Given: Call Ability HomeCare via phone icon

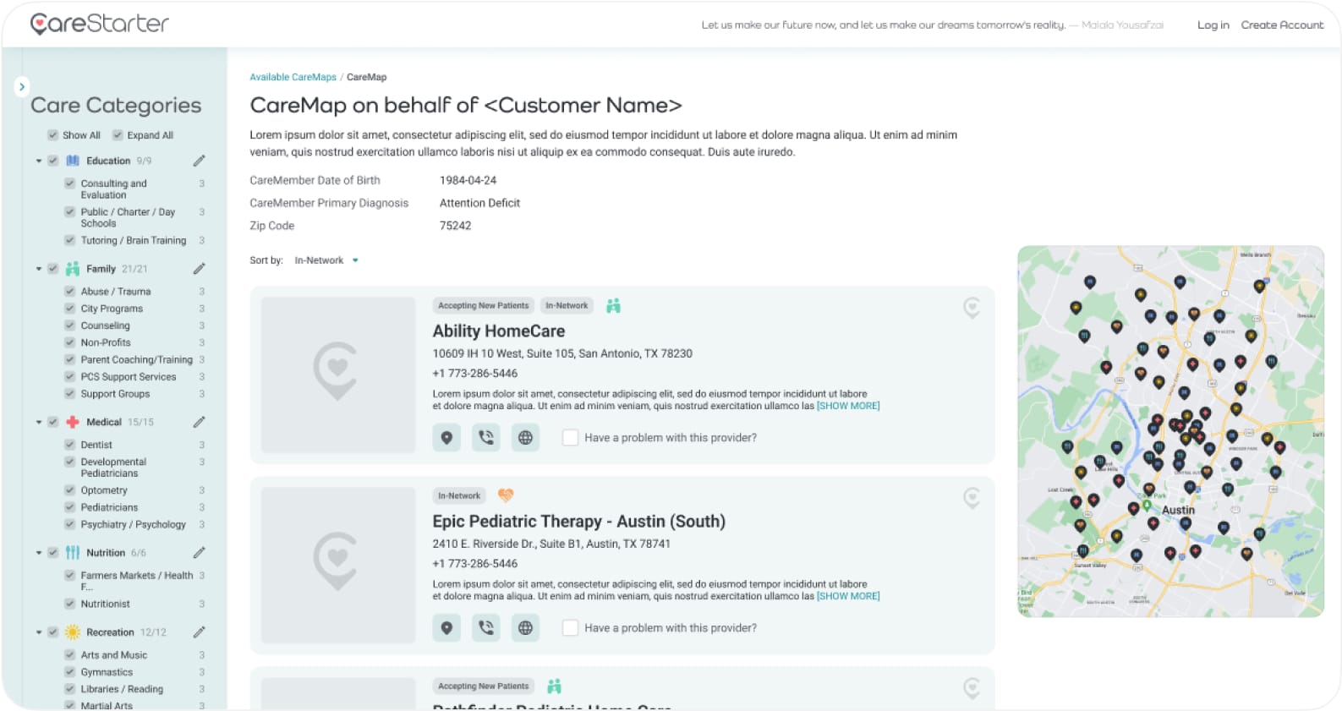Looking at the screenshot, I should (486, 438).
